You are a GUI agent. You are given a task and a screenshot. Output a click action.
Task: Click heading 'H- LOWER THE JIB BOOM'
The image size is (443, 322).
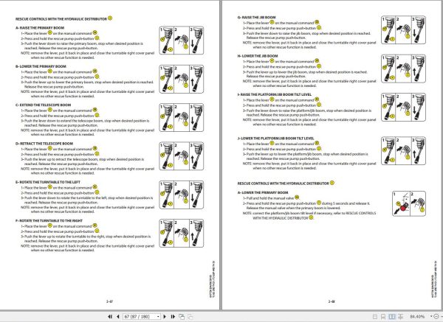tap(258, 56)
